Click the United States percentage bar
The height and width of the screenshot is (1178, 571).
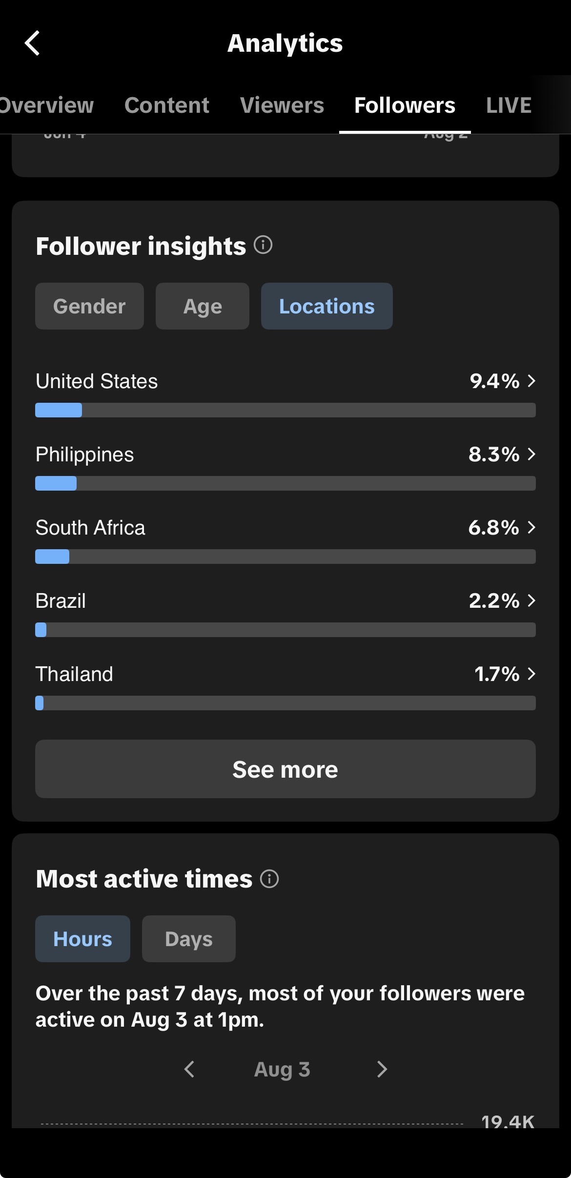point(285,410)
